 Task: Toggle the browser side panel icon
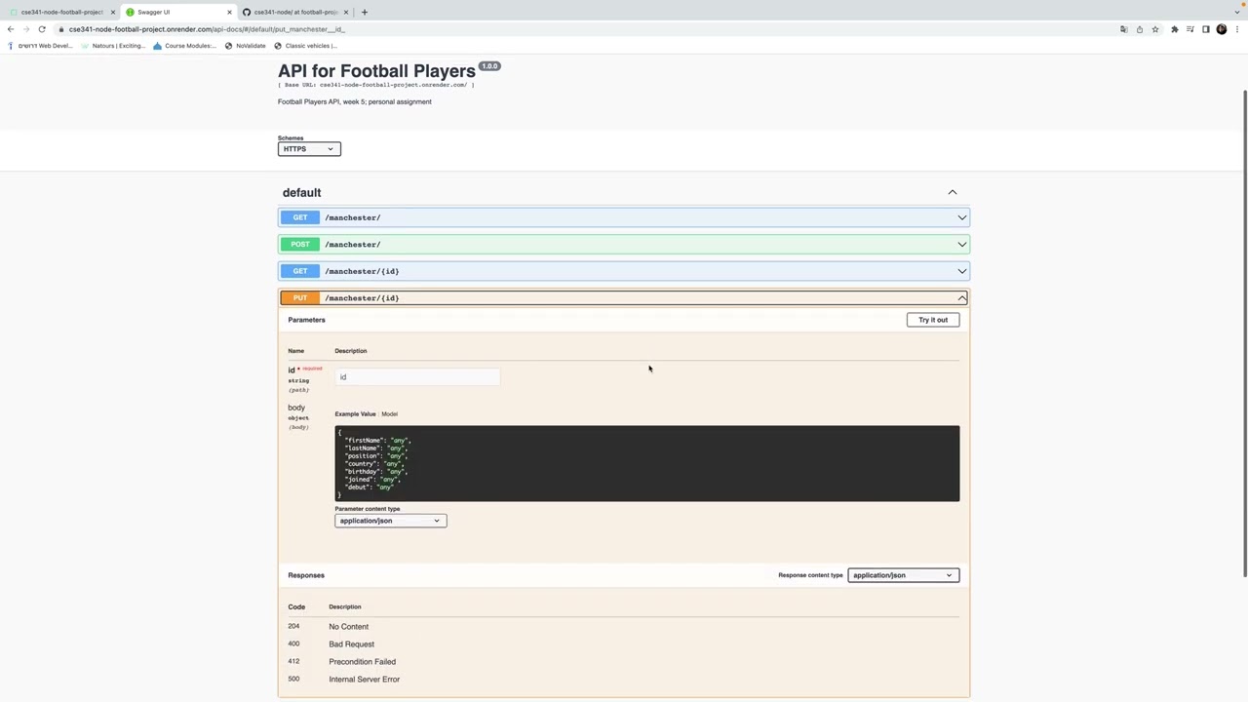point(1206,29)
